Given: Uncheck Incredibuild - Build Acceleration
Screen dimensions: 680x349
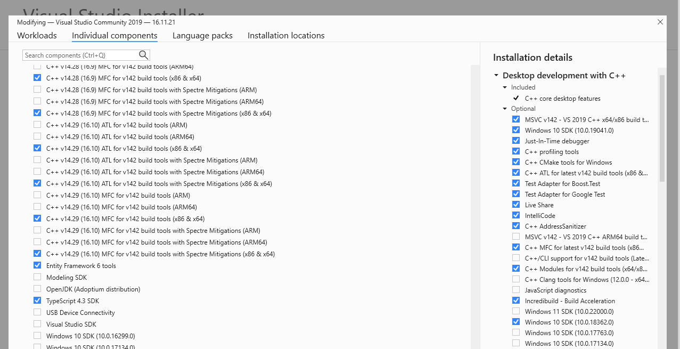Looking at the screenshot, I should (x=516, y=301).
